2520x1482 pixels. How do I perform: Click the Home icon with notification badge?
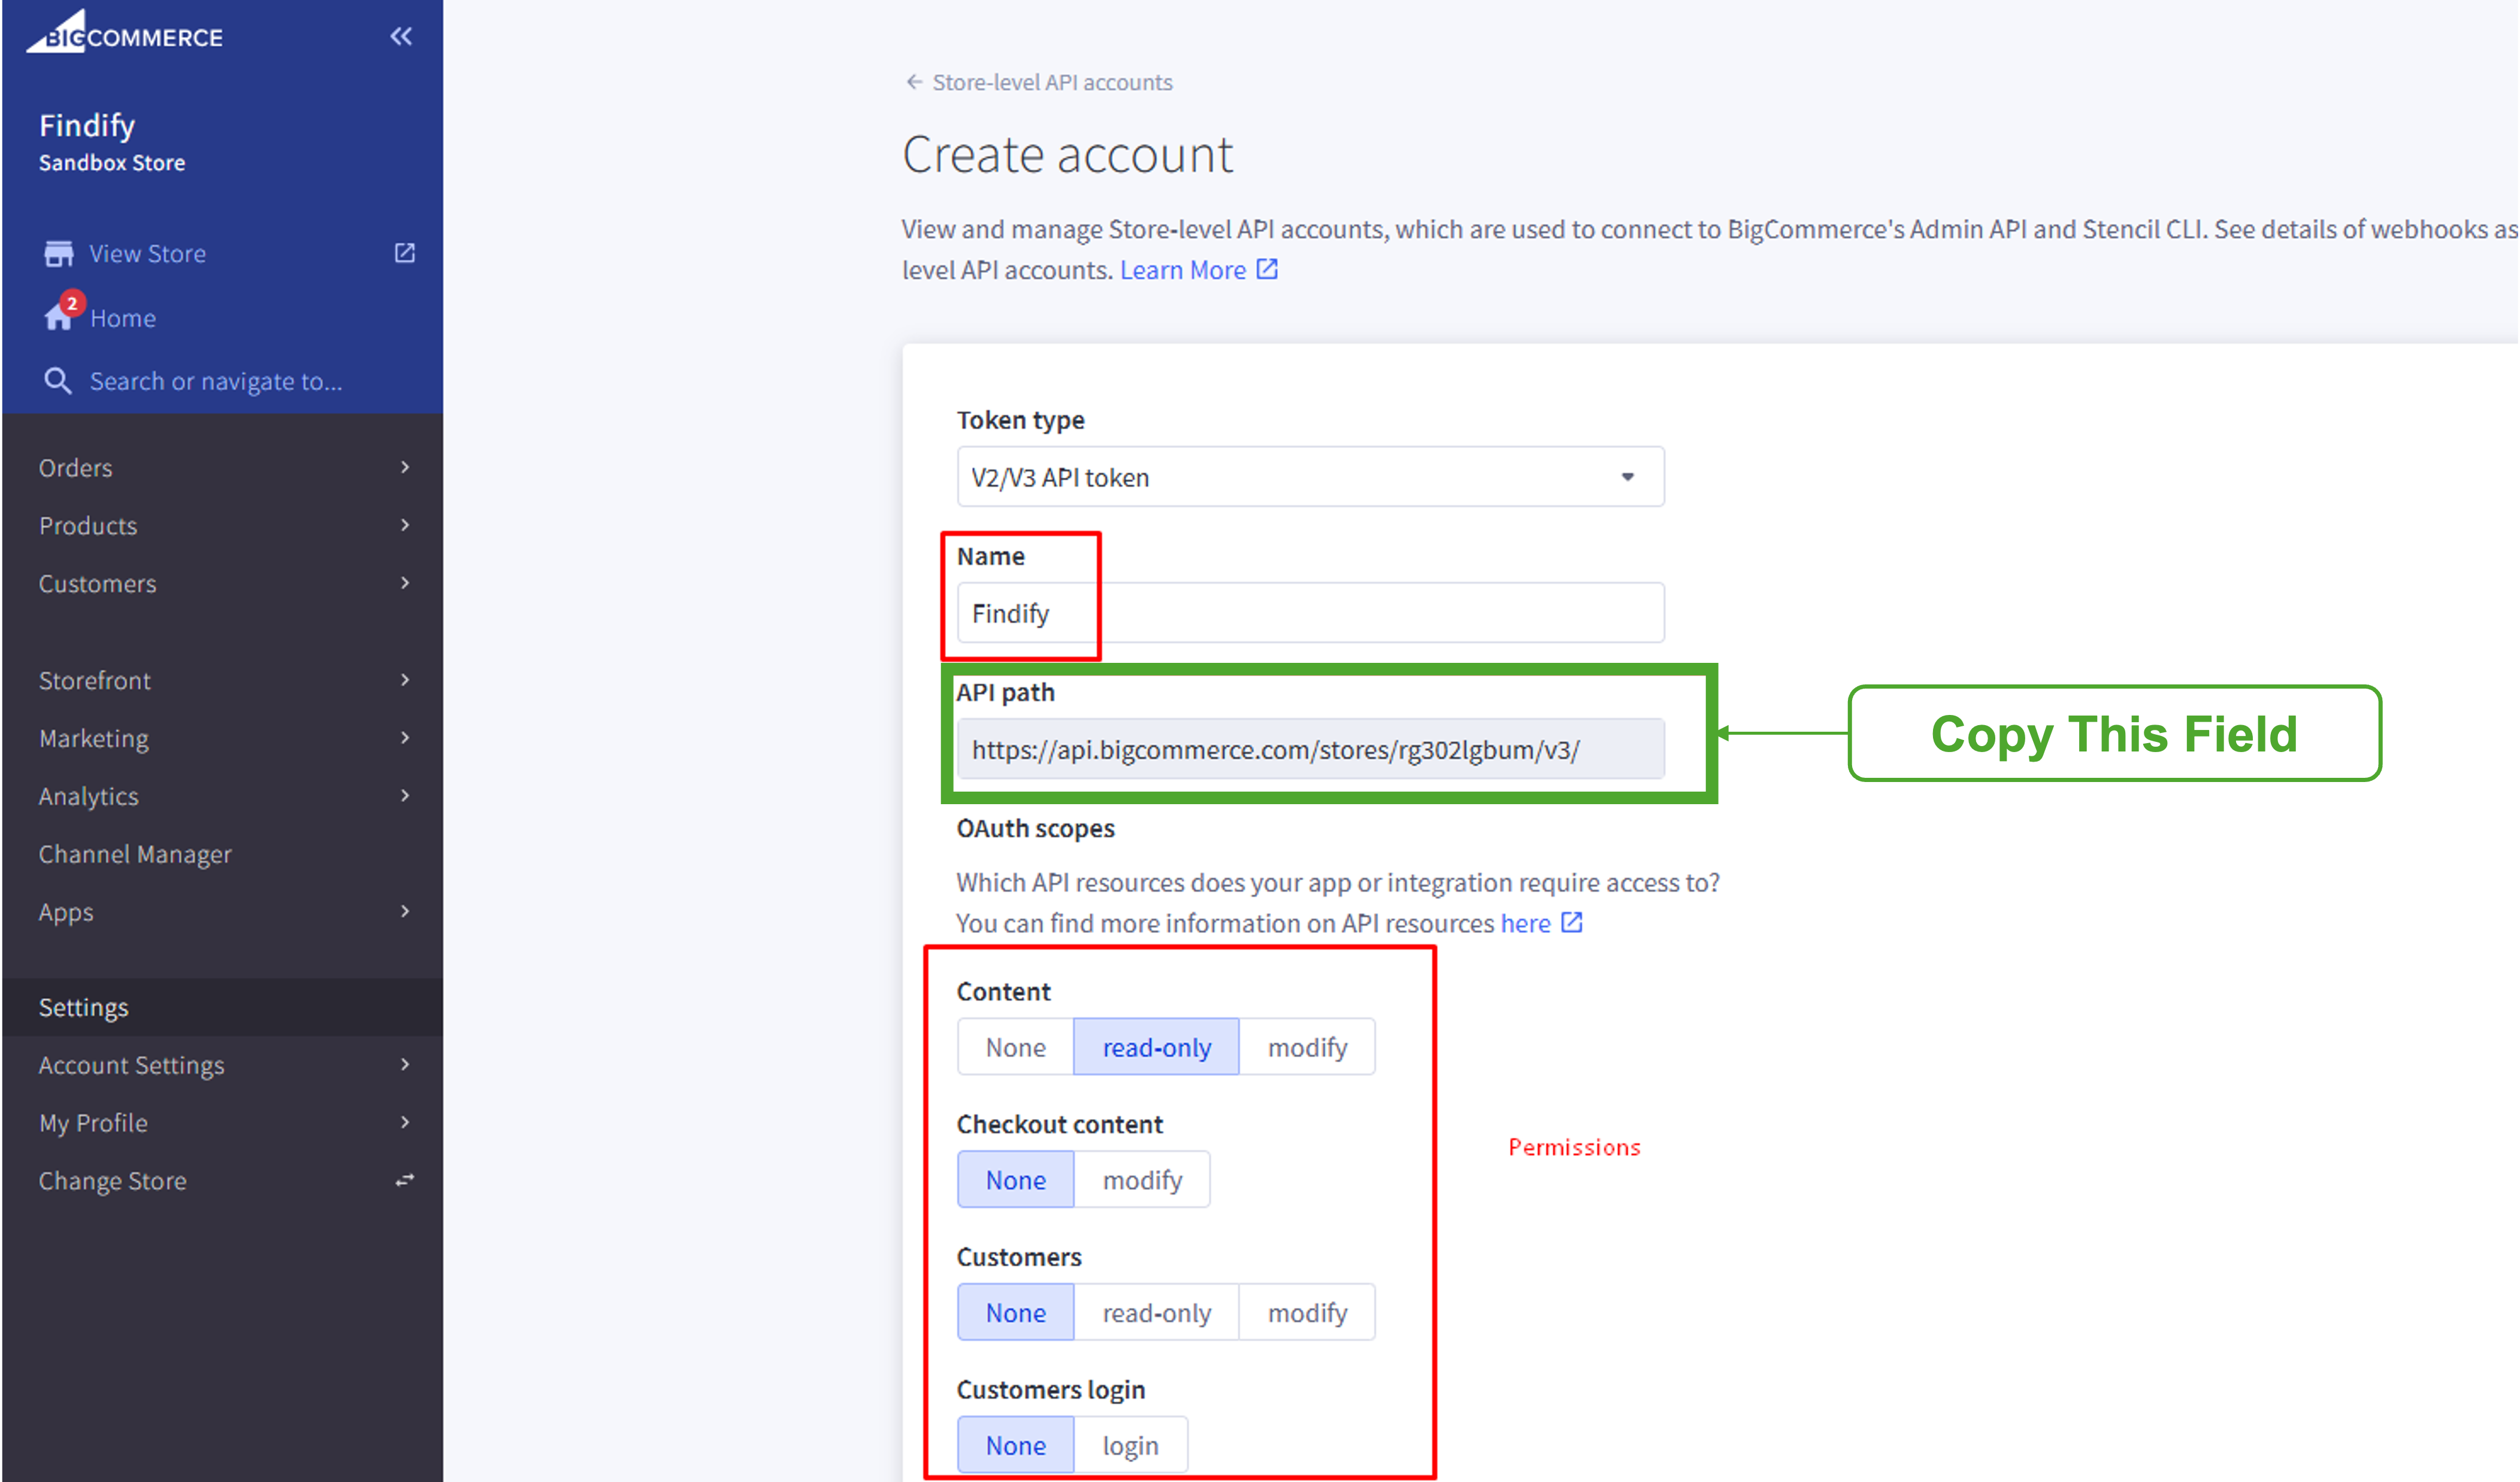[x=59, y=317]
